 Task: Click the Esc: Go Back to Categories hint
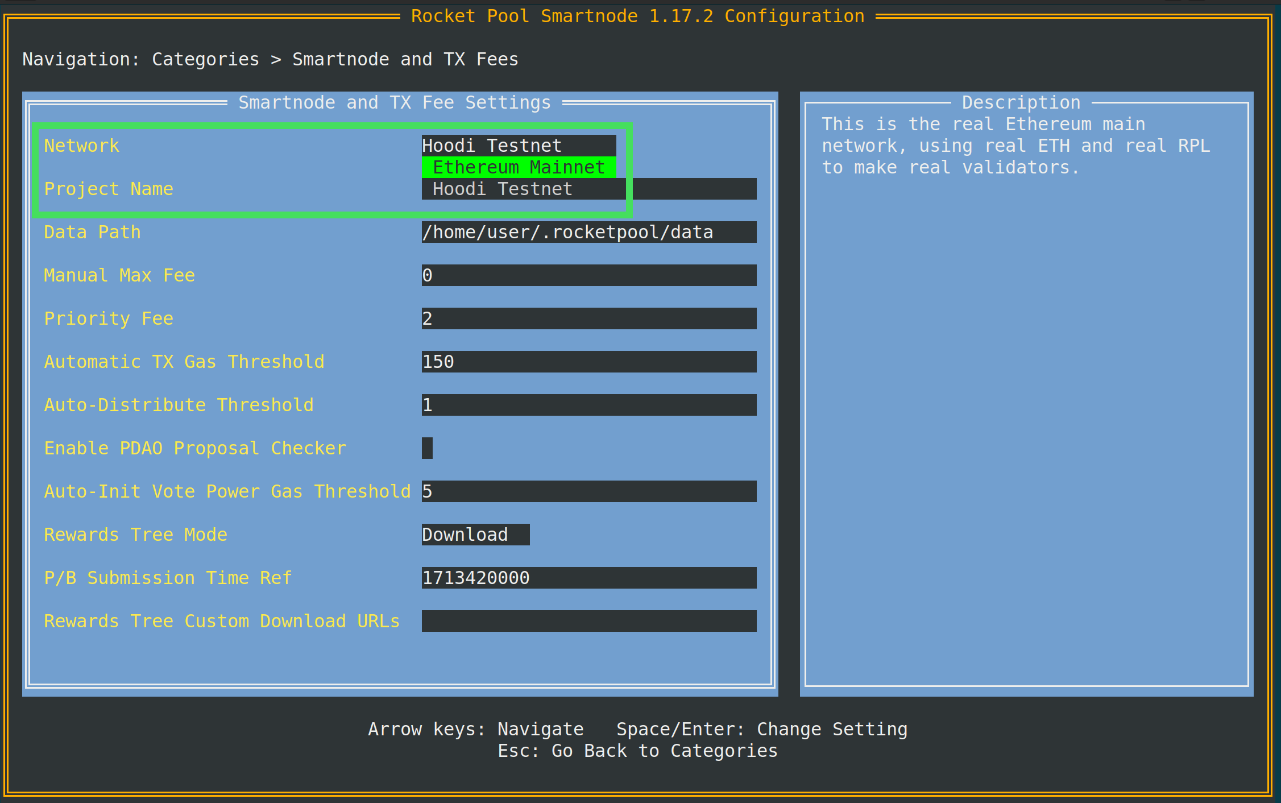click(x=637, y=751)
